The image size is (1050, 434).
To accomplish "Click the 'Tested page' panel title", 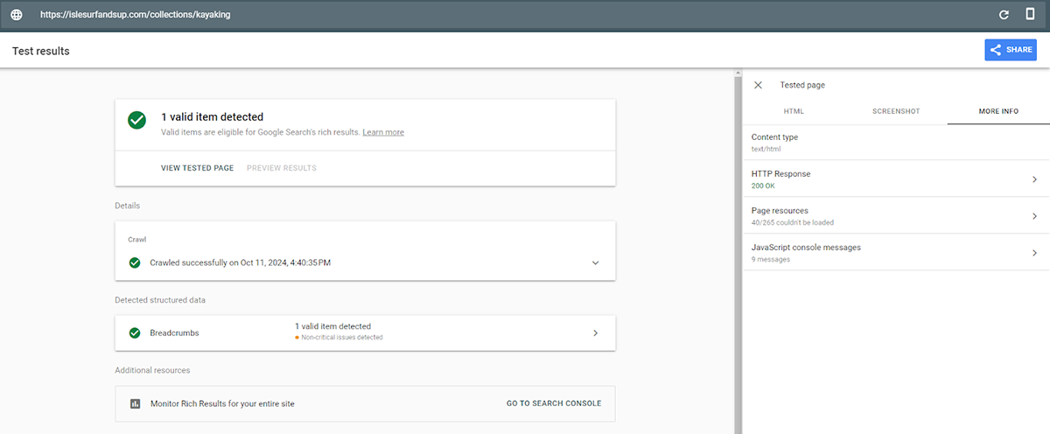I will point(802,85).
